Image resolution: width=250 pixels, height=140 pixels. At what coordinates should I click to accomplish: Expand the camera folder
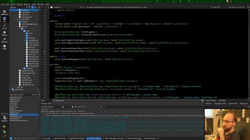[17, 22]
